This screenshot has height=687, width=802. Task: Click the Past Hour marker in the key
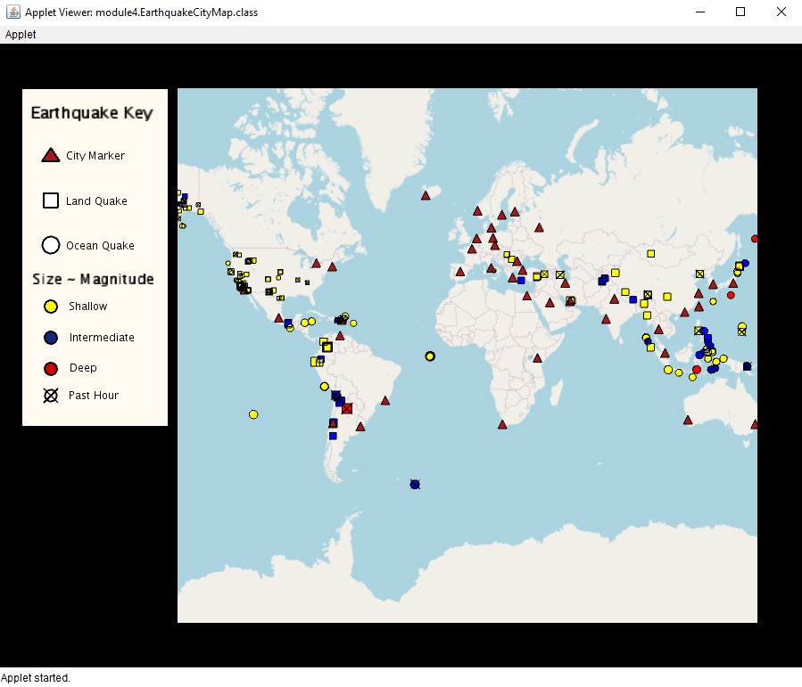pos(50,395)
